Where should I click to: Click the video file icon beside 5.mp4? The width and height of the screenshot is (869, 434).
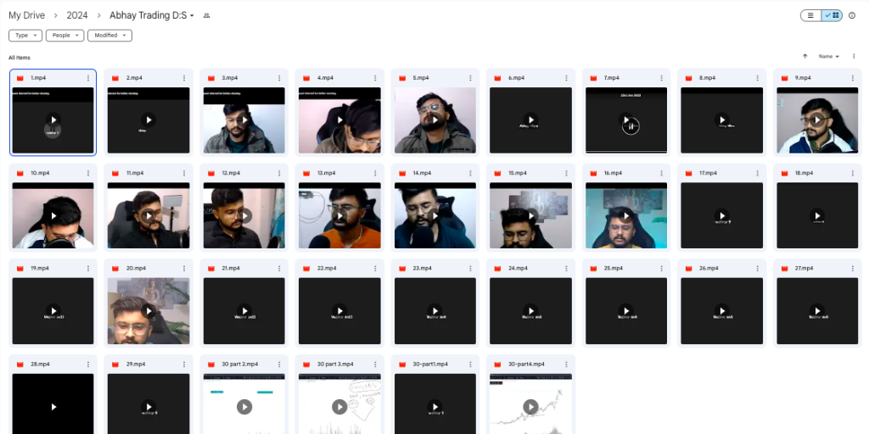(x=402, y=78)
